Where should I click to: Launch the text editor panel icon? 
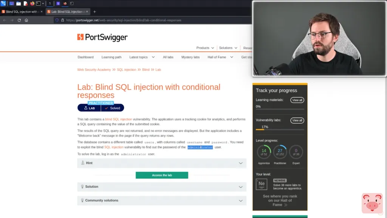25,3
